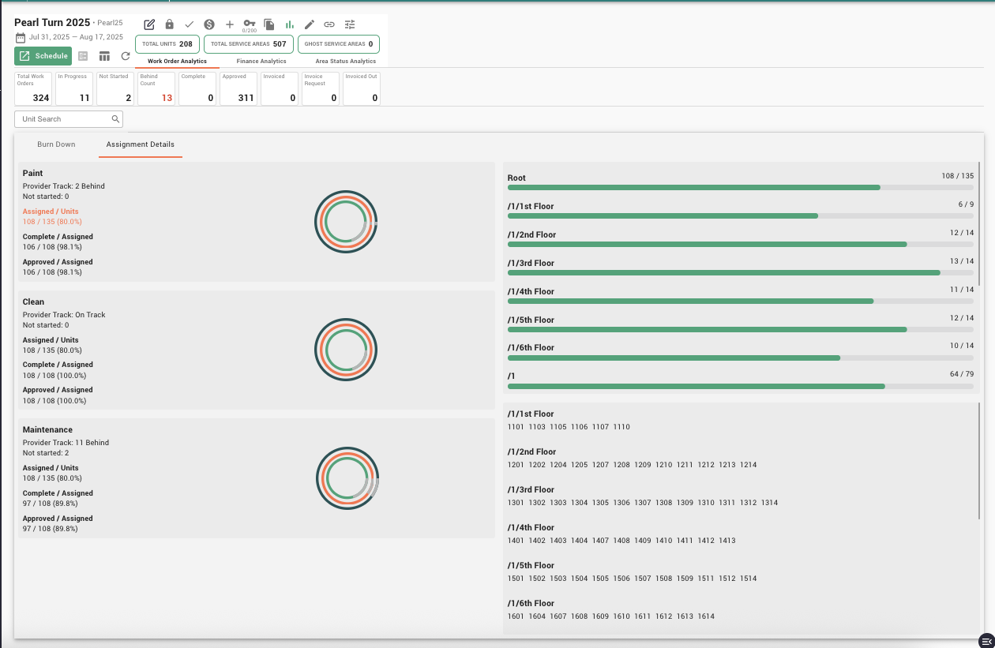The image size is (995, 648).
Task: Click the dark round icon at bottom-right corner
Action: click(985, 640)
